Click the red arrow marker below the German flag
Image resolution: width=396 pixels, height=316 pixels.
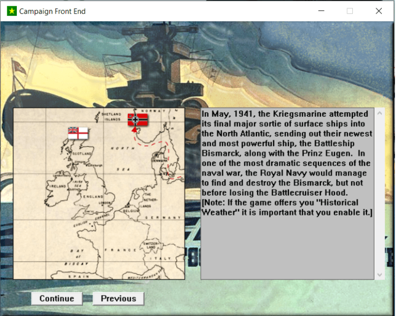135,130
